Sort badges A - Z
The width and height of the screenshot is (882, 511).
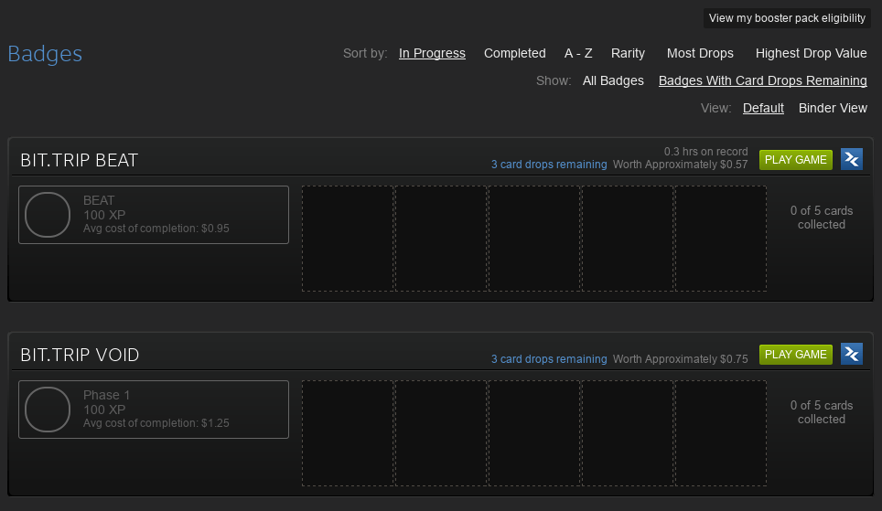[x=578, y=53]
